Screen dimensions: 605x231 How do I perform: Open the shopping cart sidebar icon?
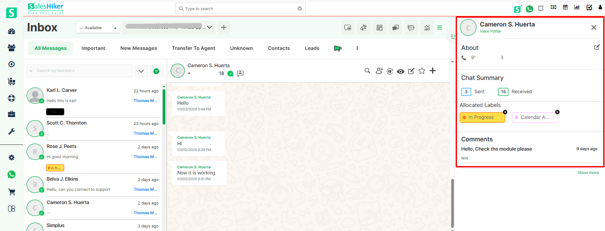tap(12, 192)
